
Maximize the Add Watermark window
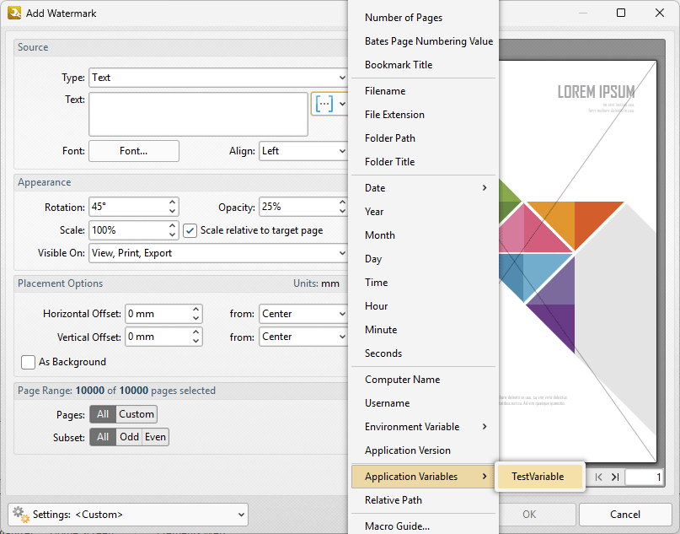[x=621, y=13]
